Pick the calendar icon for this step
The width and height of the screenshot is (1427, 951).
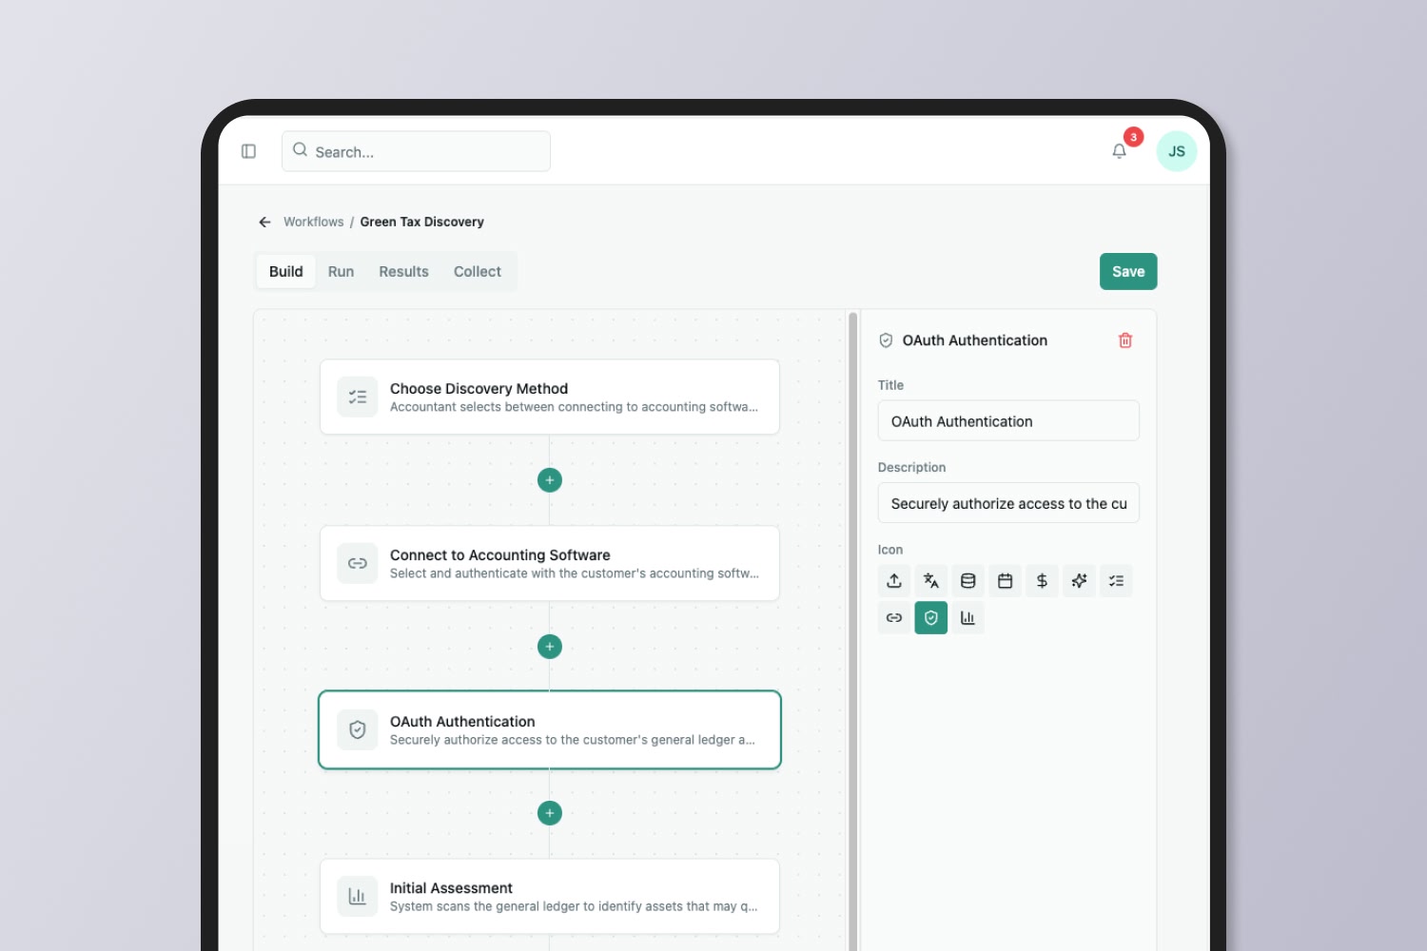(x=1005, y=580)
